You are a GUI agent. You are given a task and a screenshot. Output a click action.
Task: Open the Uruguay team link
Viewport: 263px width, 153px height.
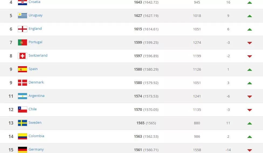click(x=36, y=15)
